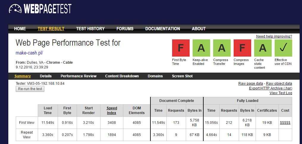Click the WebPageTest logo
The width and height of the screenshot is (302, 144).
coord(40,9)
